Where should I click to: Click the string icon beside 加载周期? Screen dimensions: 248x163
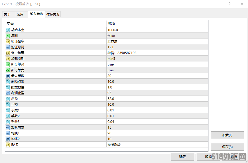pos(8,58)
